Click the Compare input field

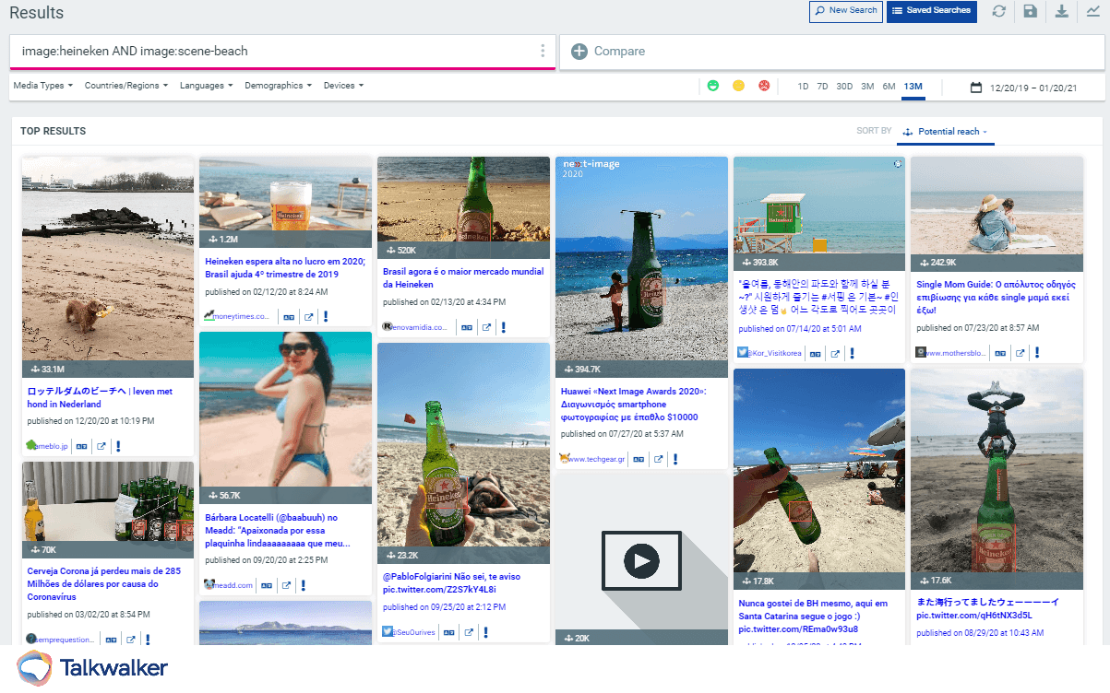point(830,52)
